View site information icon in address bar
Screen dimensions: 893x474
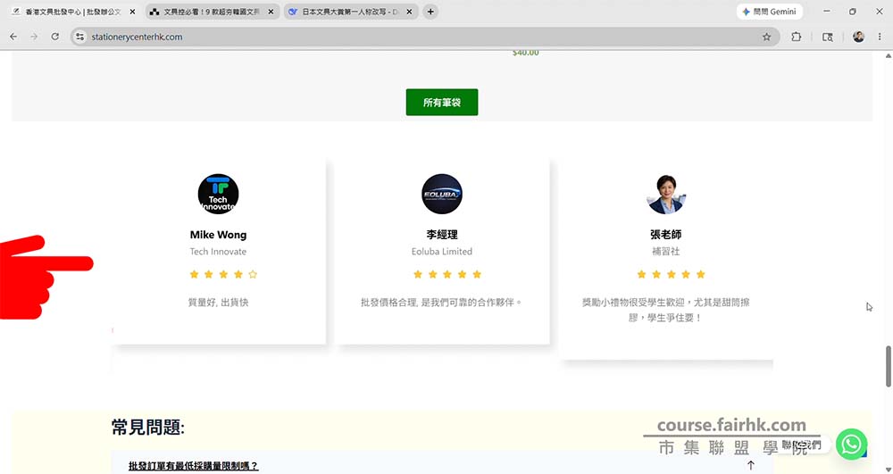click(79, 37)
